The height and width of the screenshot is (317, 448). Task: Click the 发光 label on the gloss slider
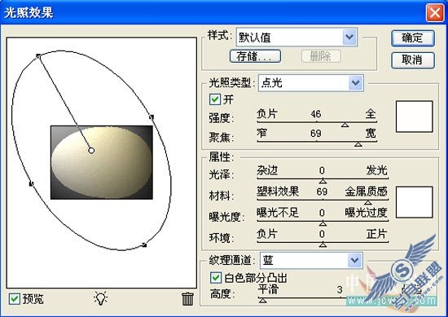coord(377,170)
